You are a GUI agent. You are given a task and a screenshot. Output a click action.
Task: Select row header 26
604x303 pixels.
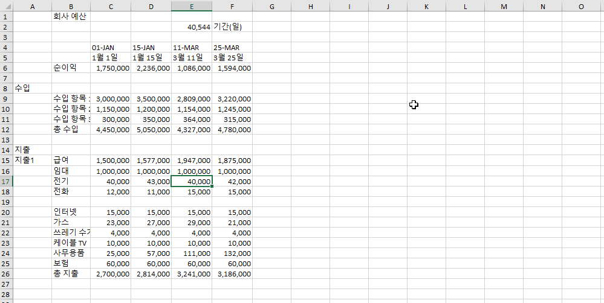click(x=6, y=274)
